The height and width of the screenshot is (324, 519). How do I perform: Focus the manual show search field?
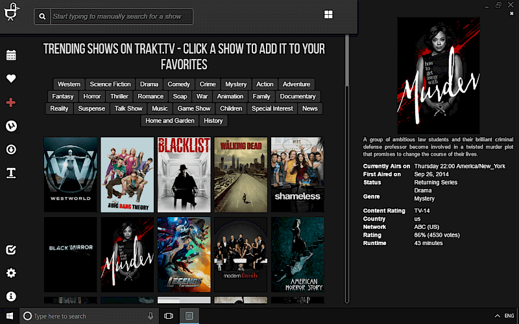point(121,17)
